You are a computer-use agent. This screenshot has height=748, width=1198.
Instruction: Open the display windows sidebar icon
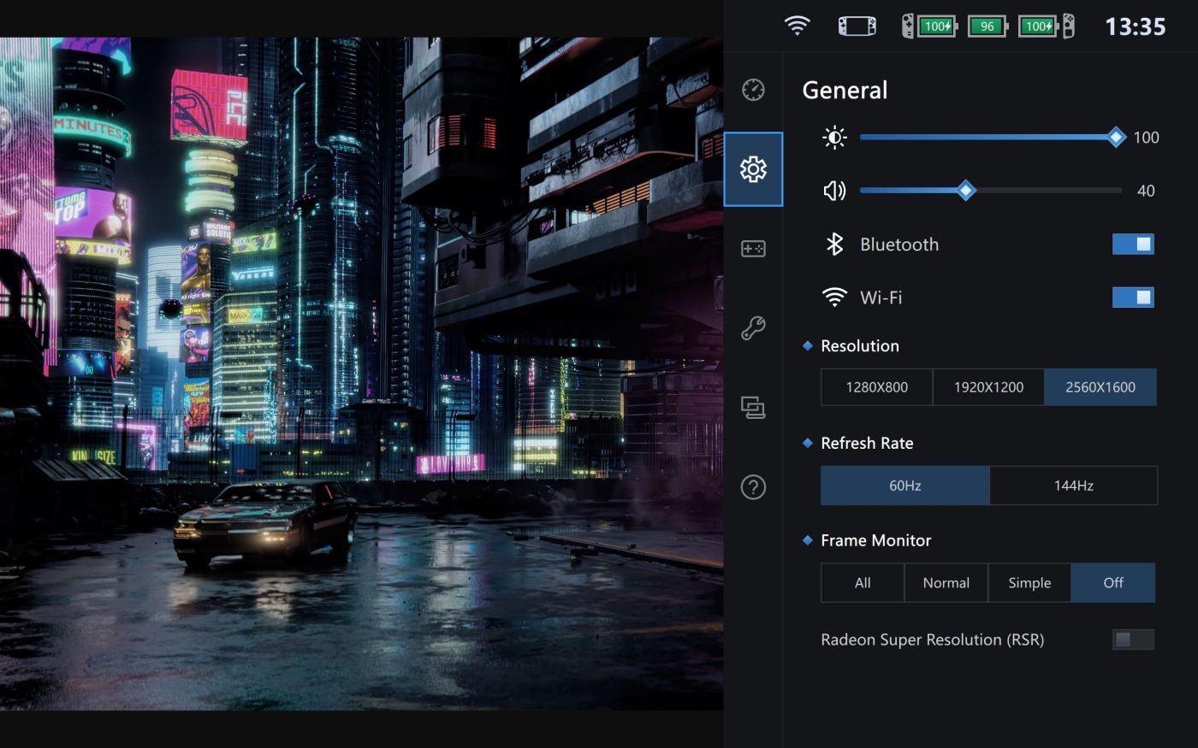753,408
